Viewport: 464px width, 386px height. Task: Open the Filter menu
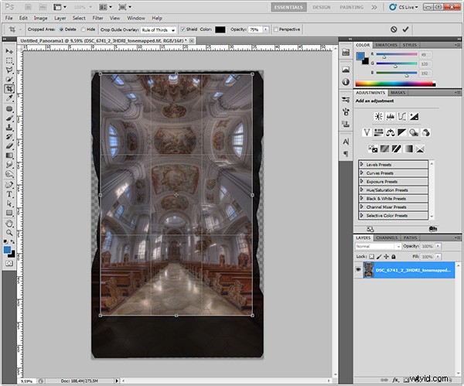97,18
